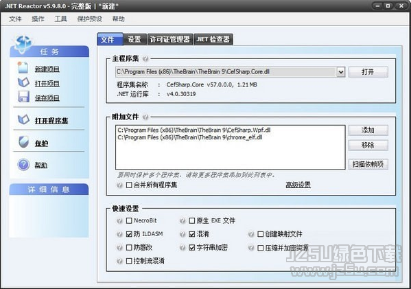Screen dimensions: 411x289
Task: Select CefSharp.Wpf.dll in additional files list
Action: click(194, 130)
